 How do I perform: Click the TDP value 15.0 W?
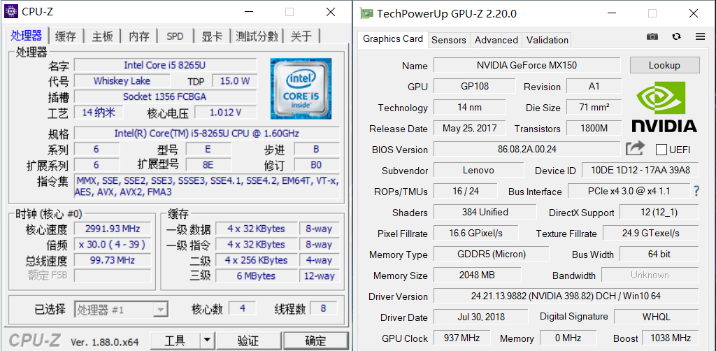point(235,81)
